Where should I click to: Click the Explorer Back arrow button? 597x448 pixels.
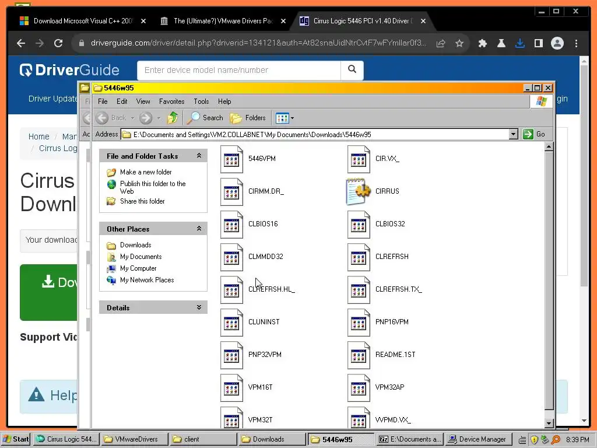point(101,118)
